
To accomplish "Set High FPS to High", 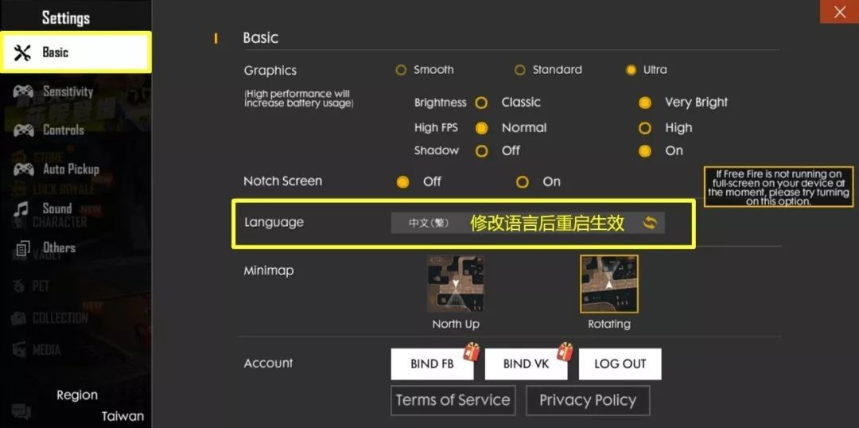I will click(x=646, y=128).
